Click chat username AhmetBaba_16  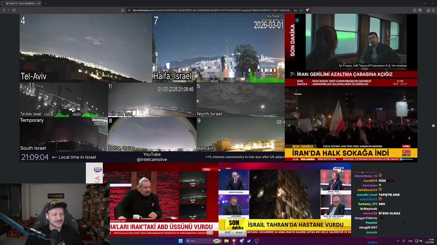[x=366, y=176]
